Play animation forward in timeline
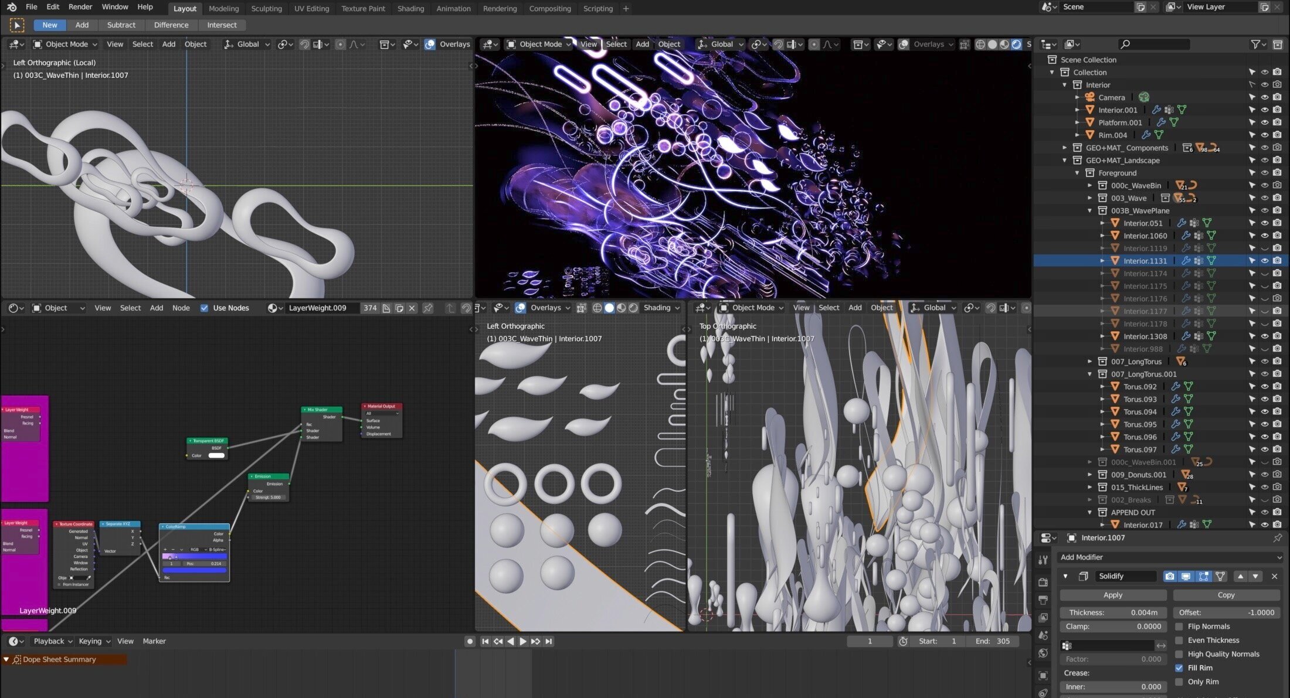Screen dimensions: 1290x698 [522, 641]
